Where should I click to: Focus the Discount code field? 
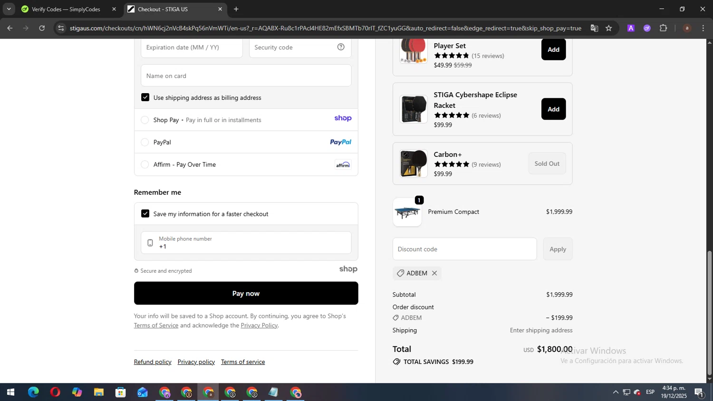(x=465, y=249)
